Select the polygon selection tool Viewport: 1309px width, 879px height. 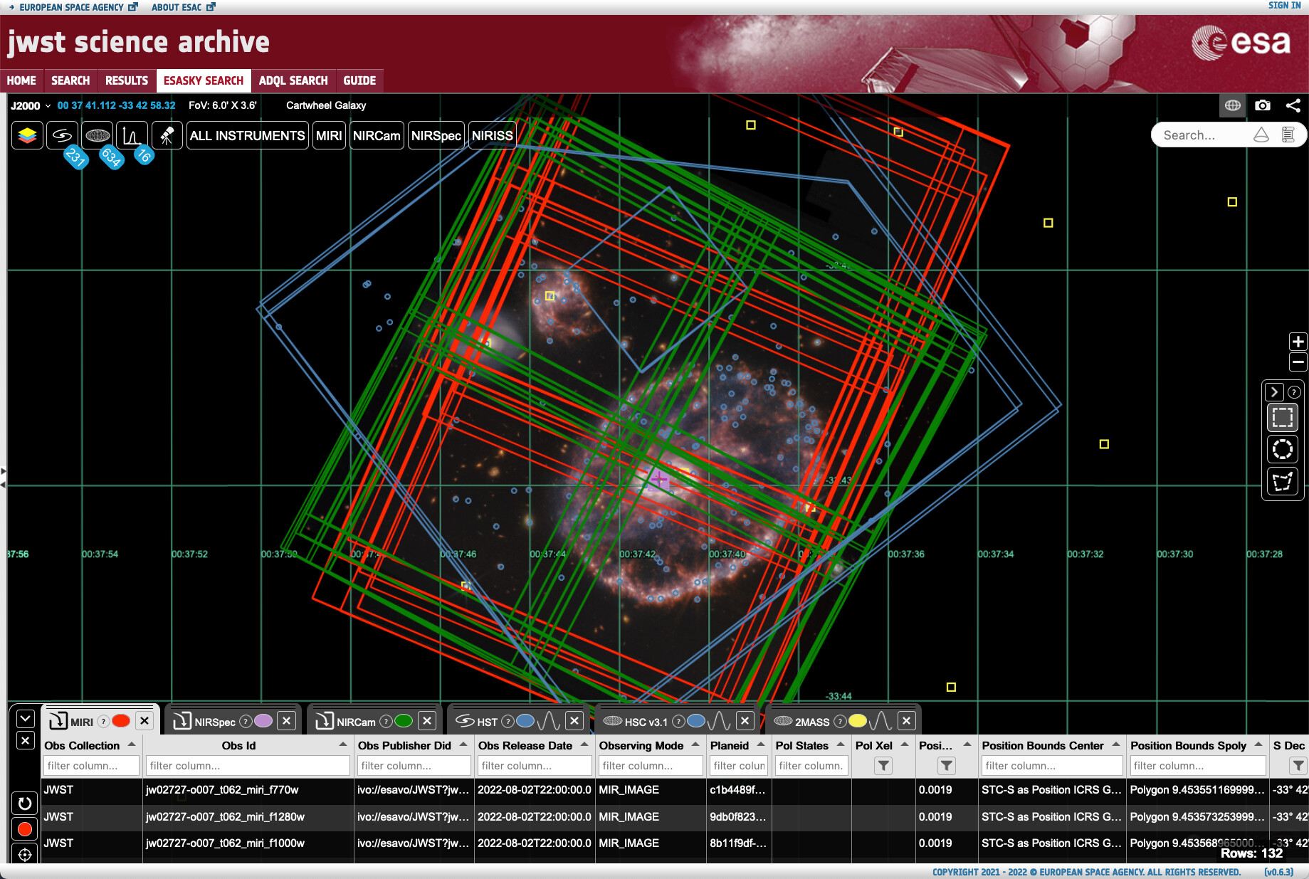point(1283,482)
